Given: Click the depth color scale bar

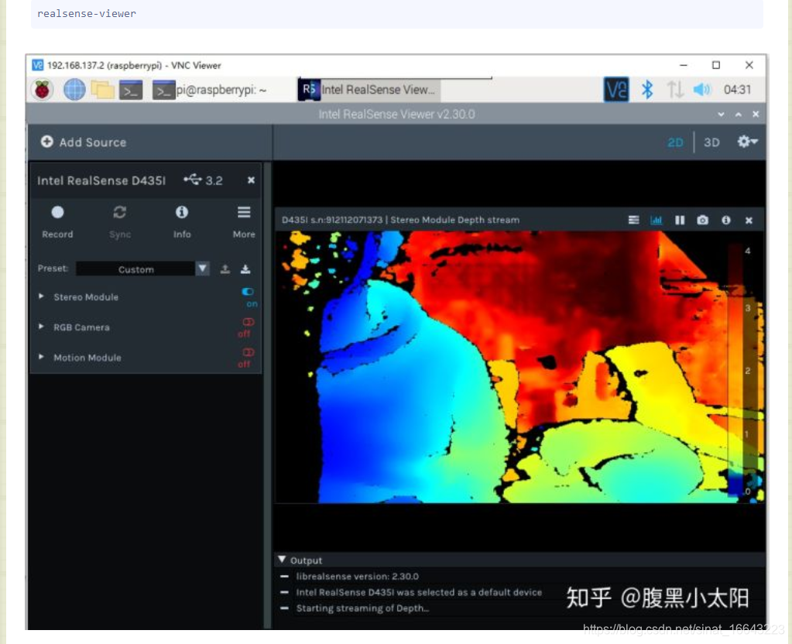Looking at the screenshot, I should (736, 368).
